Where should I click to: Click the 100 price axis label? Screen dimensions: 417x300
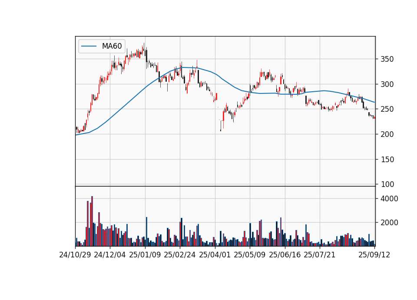[387, 184]
